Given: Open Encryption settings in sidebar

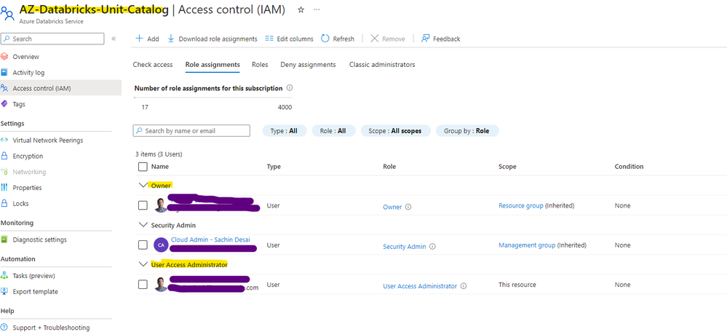Looking at the screenshot, I should [x=28, y=156].
